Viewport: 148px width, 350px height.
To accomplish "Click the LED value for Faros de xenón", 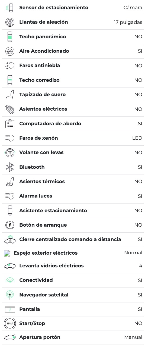I will (x=137, y=138).
